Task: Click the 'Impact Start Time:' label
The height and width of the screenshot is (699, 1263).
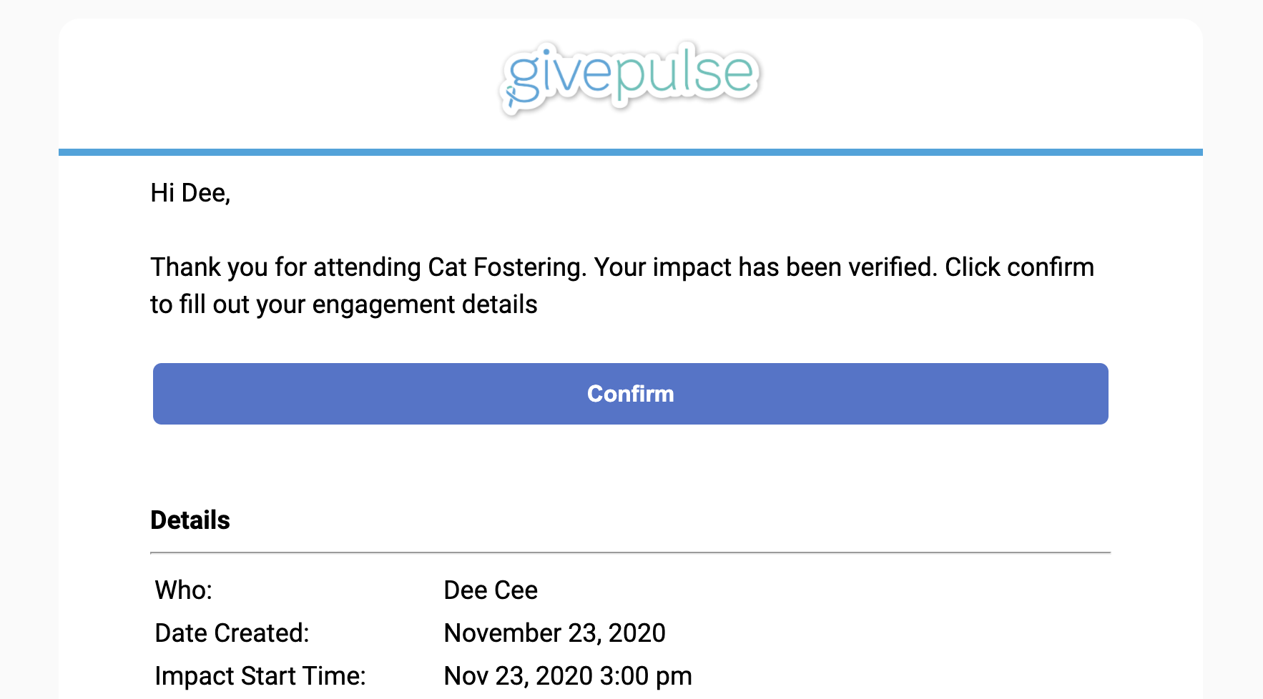Action: [260, 676]
